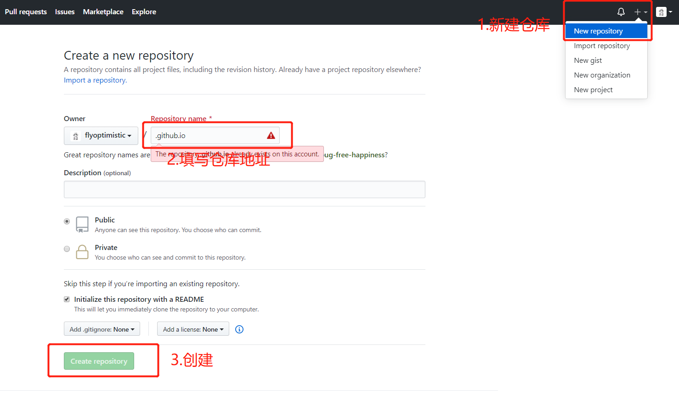The image size is (679, 394).
Task: Go to Pull requests in navbar
Action: pyautogui.click(x=26, y=12)
